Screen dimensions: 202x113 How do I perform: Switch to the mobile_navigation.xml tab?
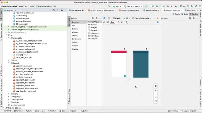(130, 10)
